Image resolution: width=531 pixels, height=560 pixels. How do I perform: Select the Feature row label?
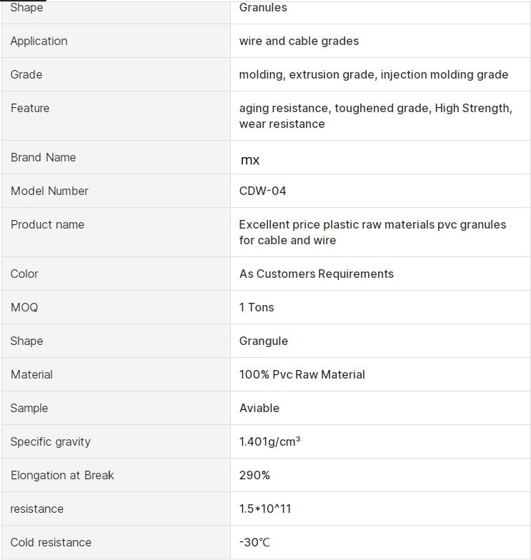pos(30,109)
